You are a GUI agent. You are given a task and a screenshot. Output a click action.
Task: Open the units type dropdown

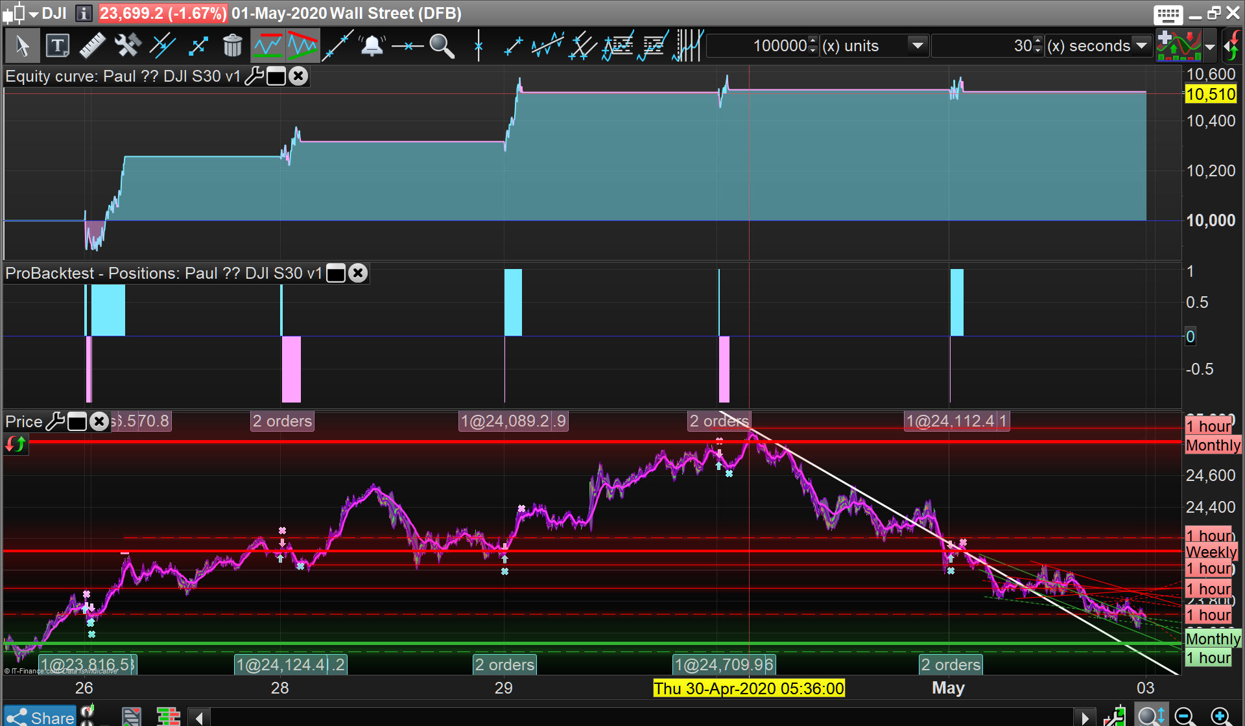917,46
